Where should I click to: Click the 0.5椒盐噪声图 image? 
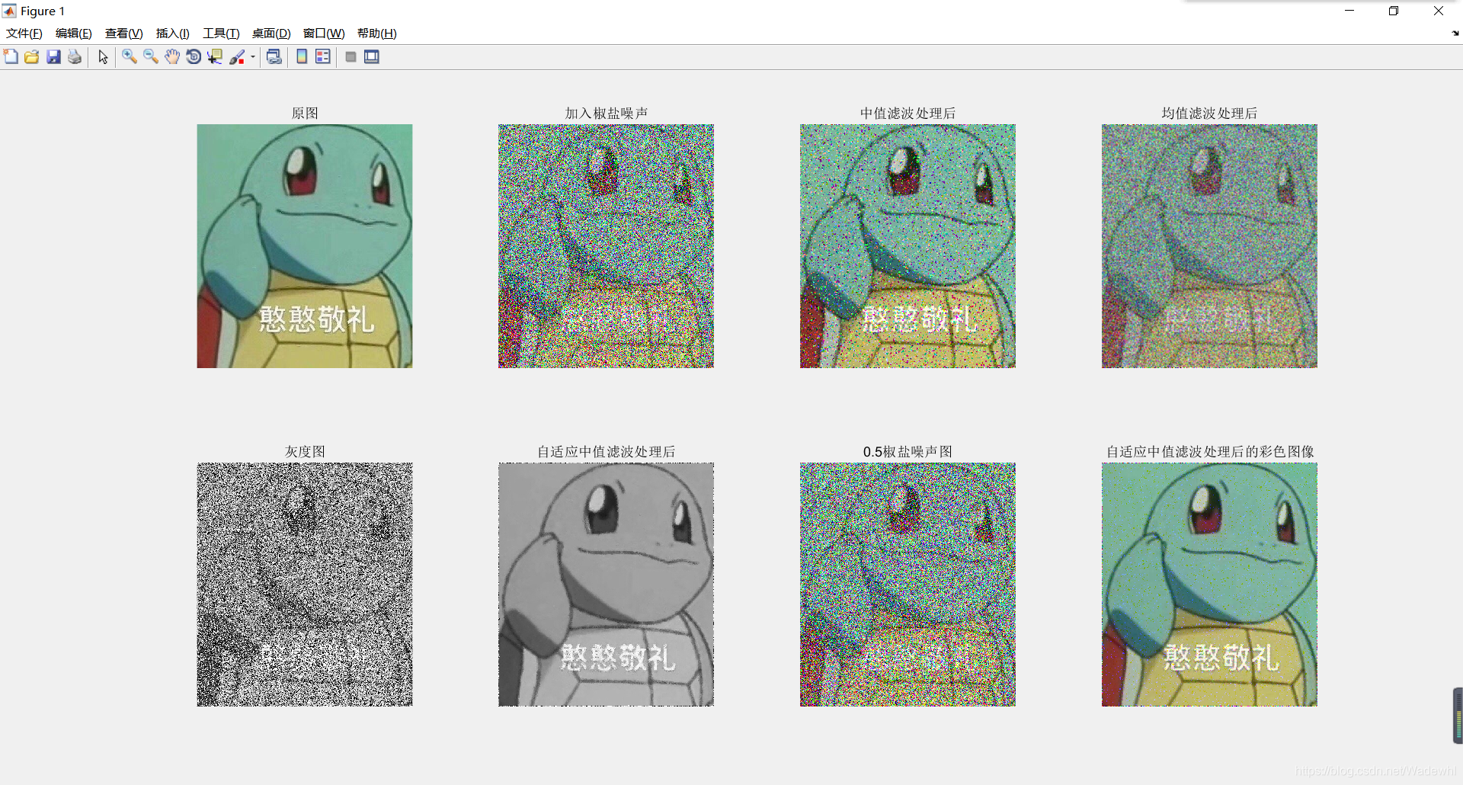pyautogui.click(x=908, y=585)
